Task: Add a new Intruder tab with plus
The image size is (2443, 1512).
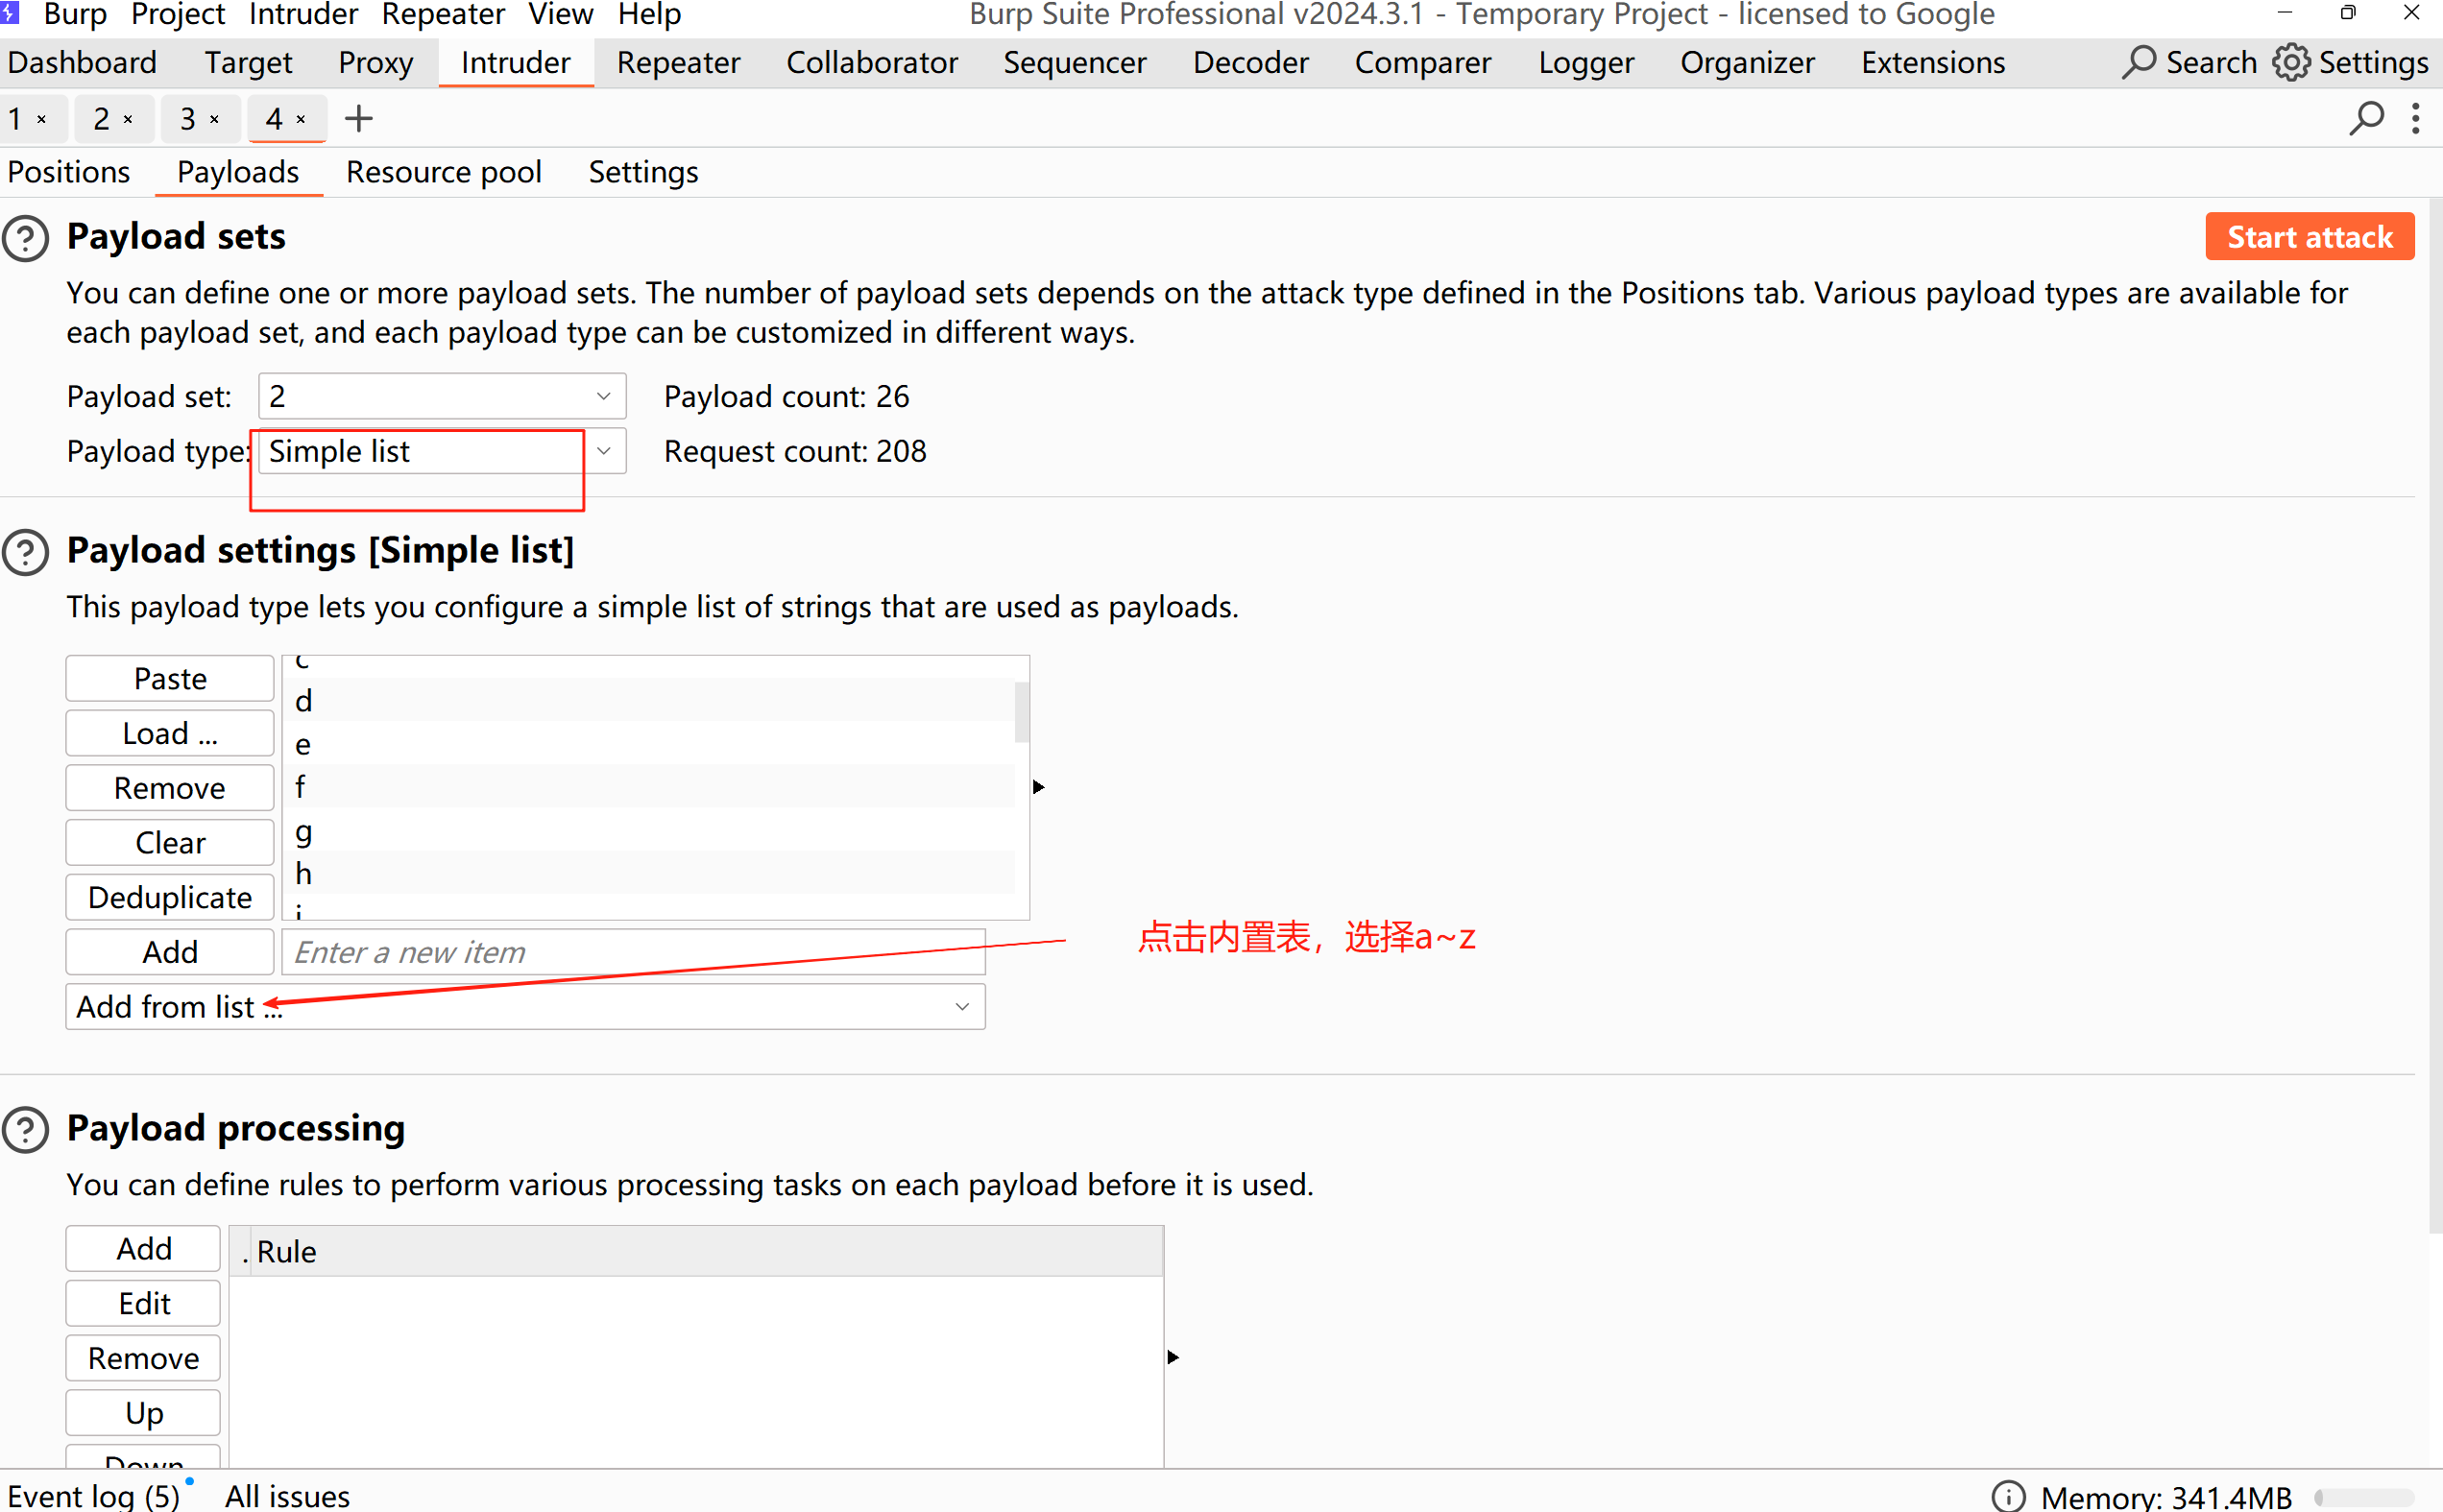Action: 358,119
